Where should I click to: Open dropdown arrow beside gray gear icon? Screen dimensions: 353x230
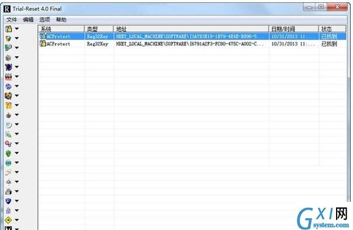coord(17,182)
